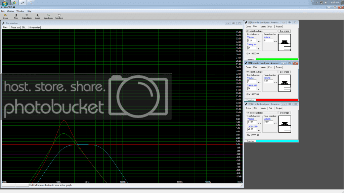Open Project tab in project [1] window
344x193 pixels.
[279, 27]
